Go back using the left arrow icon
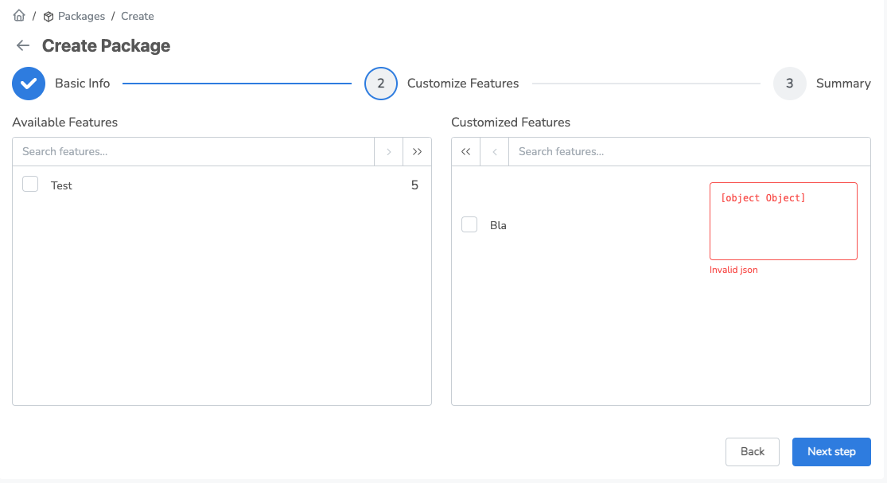 click(22, 46)
